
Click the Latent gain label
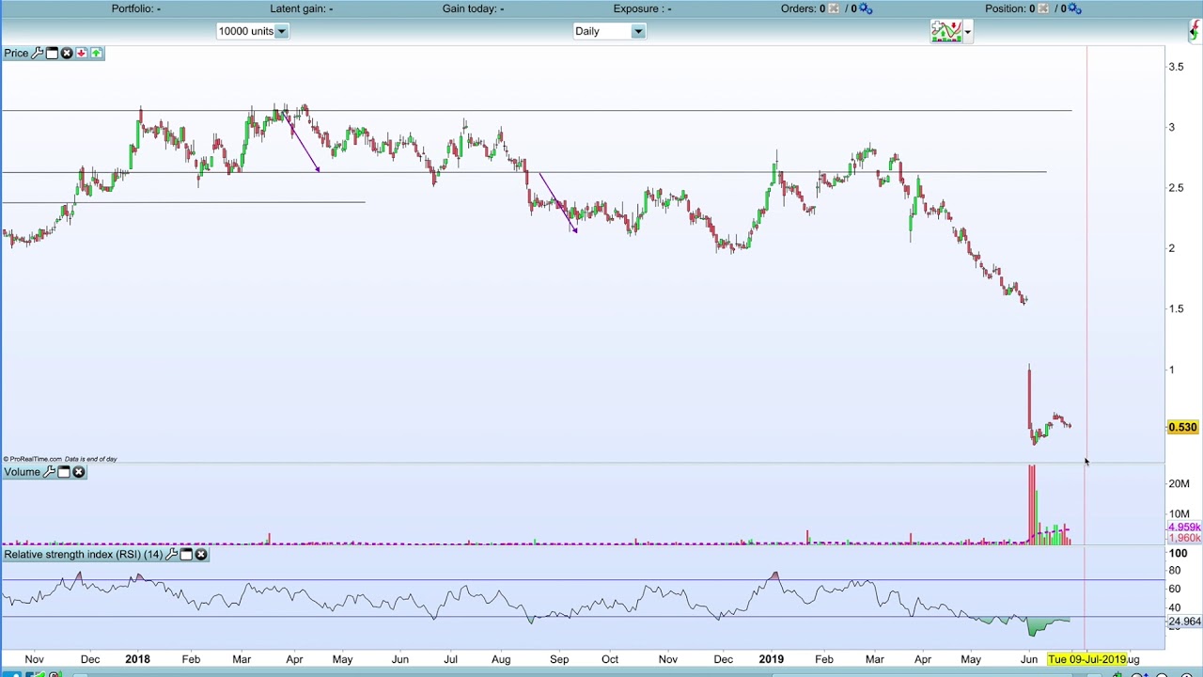click(x=301, y=8)
